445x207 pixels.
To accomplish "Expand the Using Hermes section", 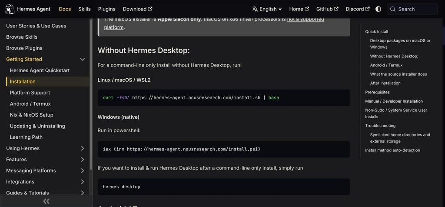I will 82,148.
